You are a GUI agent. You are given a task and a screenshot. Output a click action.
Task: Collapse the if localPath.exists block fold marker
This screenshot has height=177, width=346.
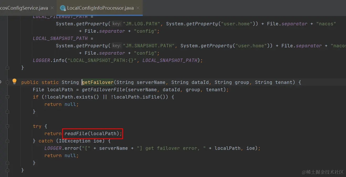pyautogui.click(x=7, y=97)
